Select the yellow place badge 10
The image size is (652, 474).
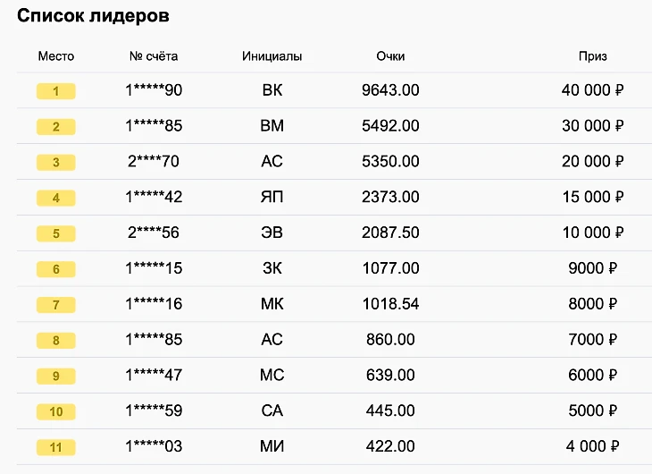click(56, 411)
